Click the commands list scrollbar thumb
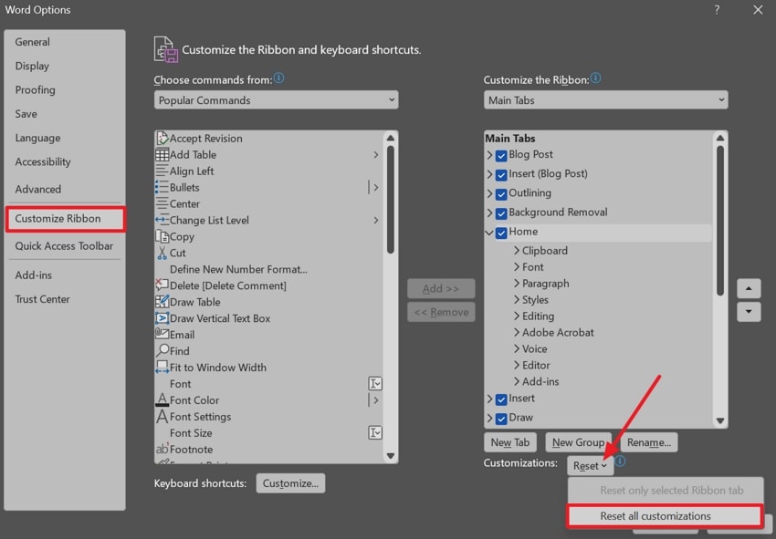The width and height of the screenshot is (776, 539). (x=391, y=200)
